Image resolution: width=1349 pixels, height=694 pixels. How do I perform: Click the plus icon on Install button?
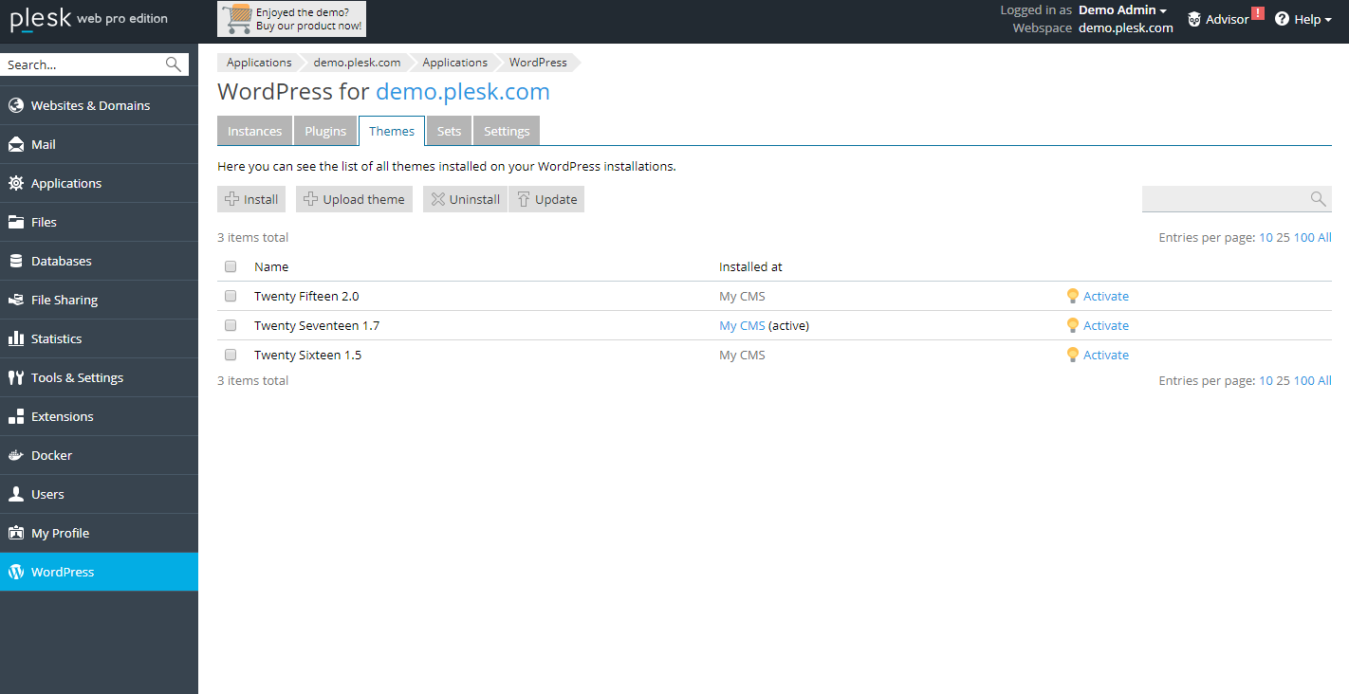(x=231, y=199)
